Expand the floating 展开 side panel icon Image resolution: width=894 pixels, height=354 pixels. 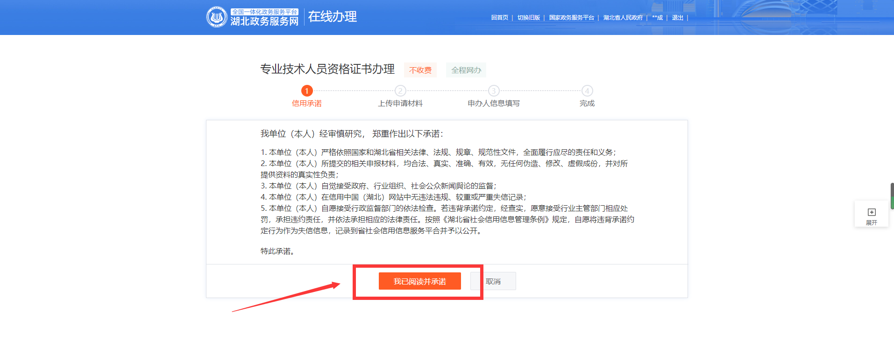pyautogui.click(x=871, y=213)
